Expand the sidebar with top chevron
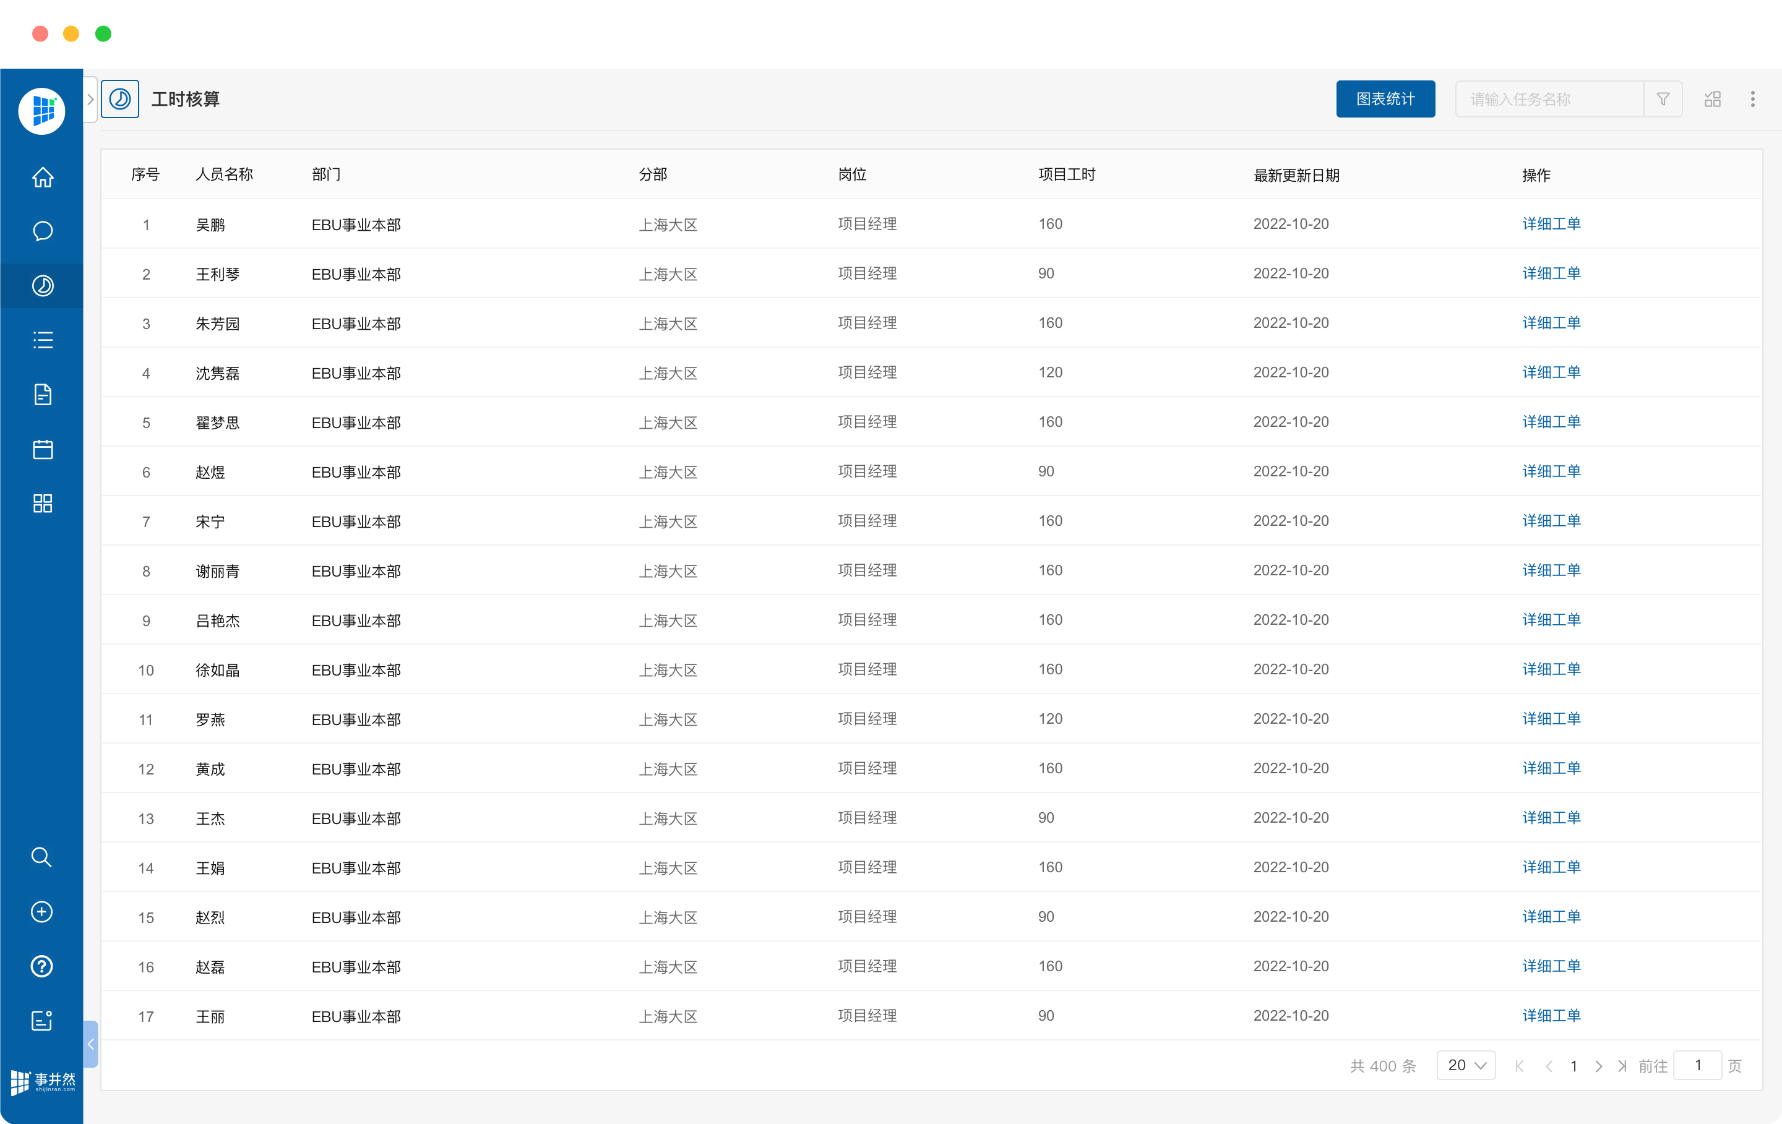 [90, 99]
